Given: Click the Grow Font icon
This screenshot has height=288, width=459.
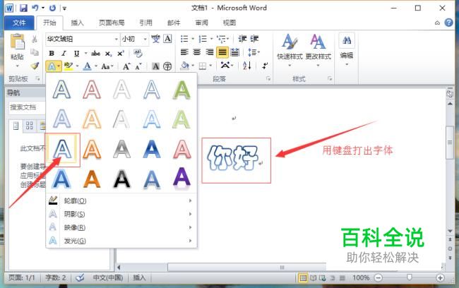Looking at the screenshot, I should pos(126,66).
